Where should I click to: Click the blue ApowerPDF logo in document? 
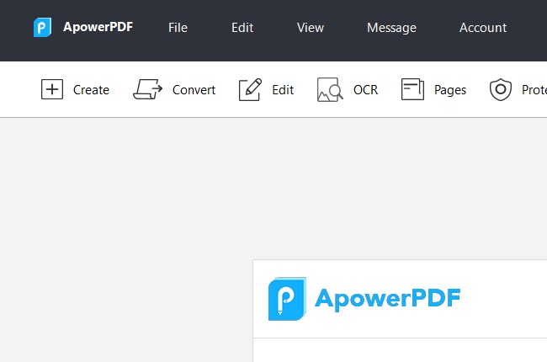(x=287, y=299)
